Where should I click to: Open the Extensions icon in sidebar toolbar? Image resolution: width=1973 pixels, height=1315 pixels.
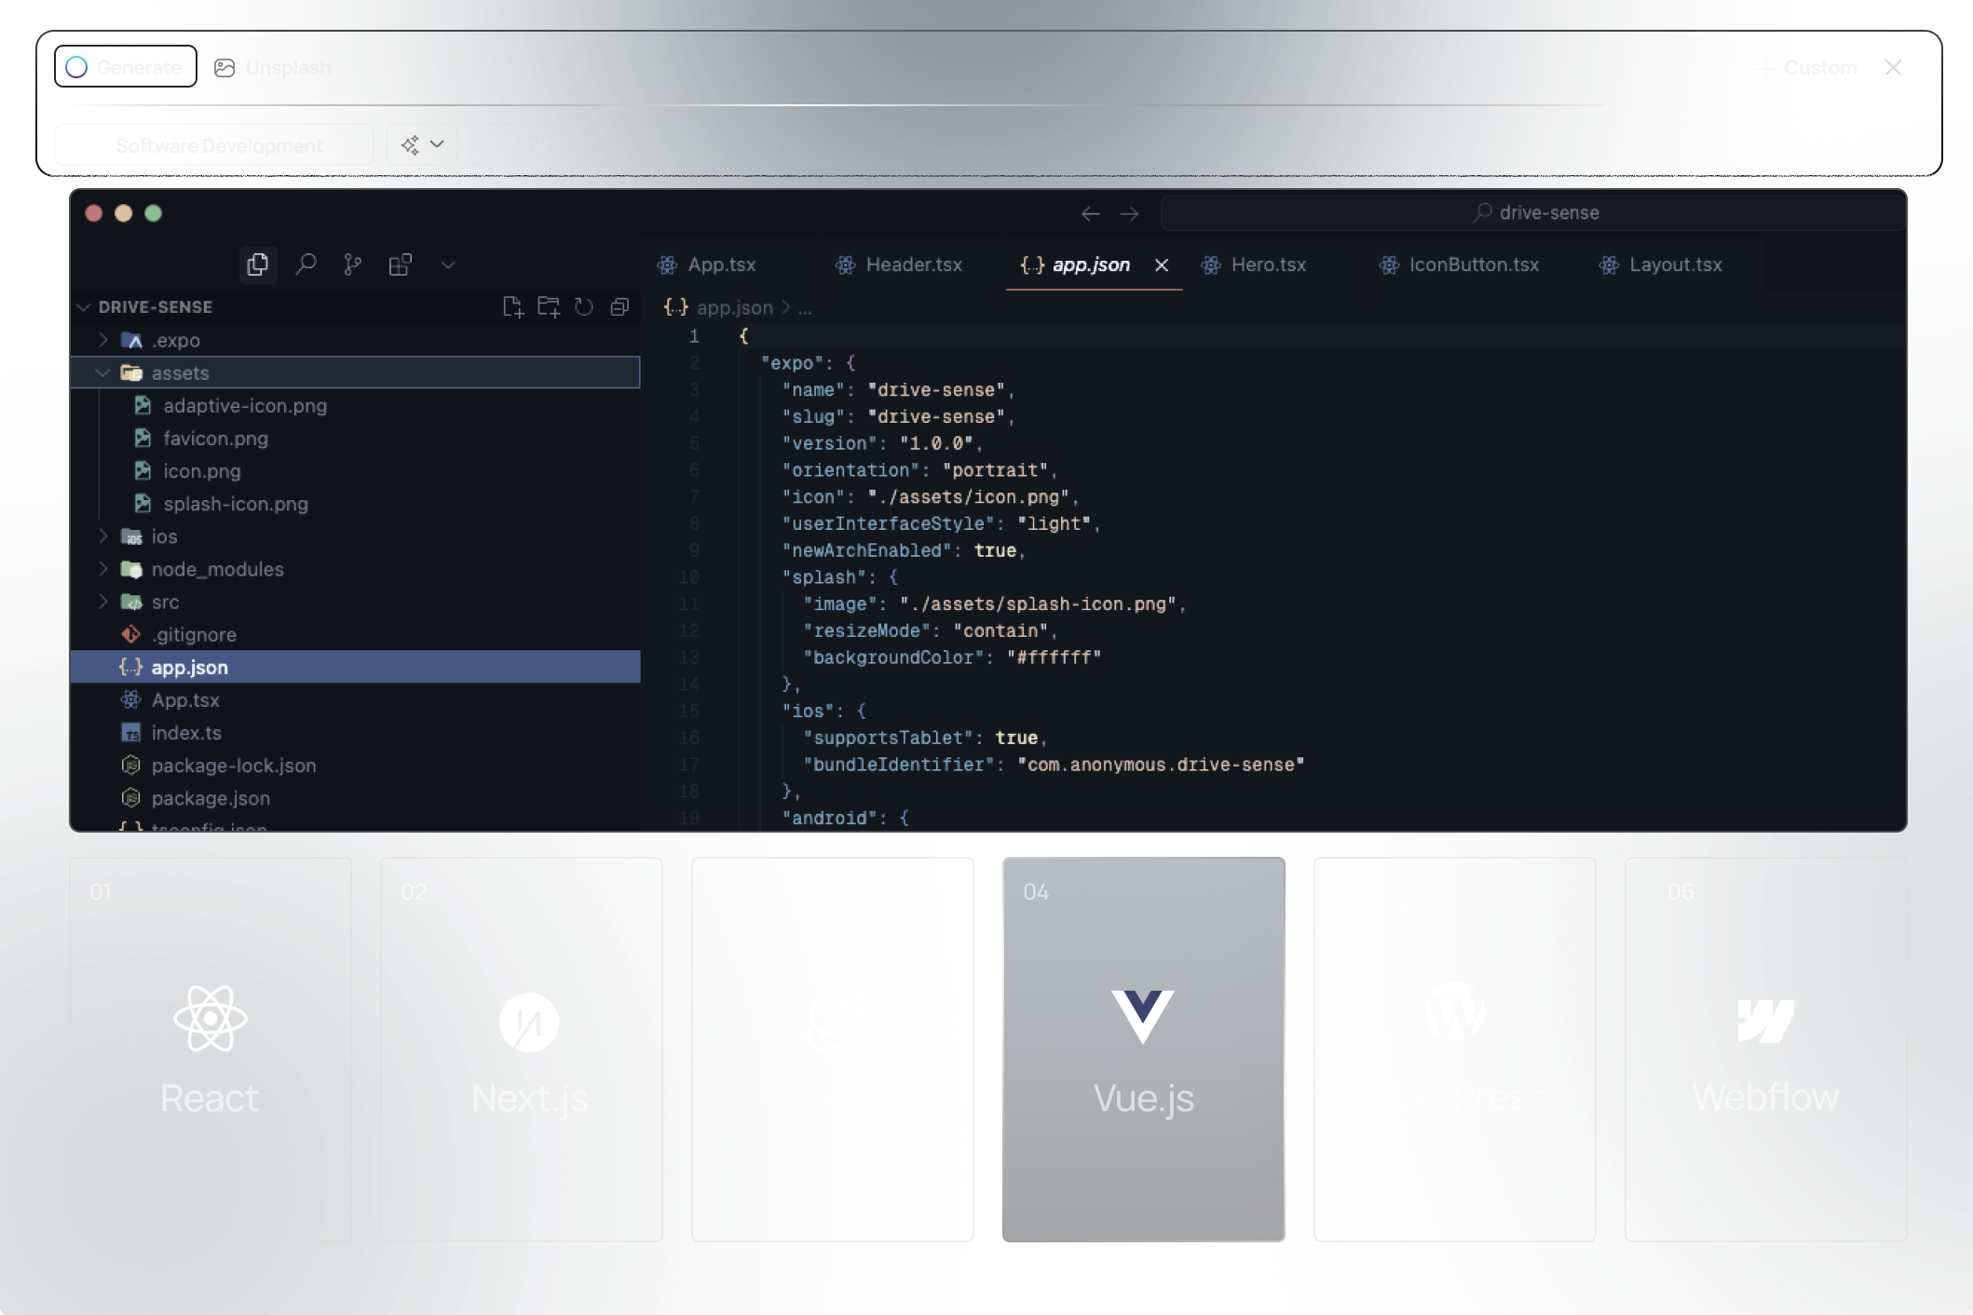pos(400,265)
